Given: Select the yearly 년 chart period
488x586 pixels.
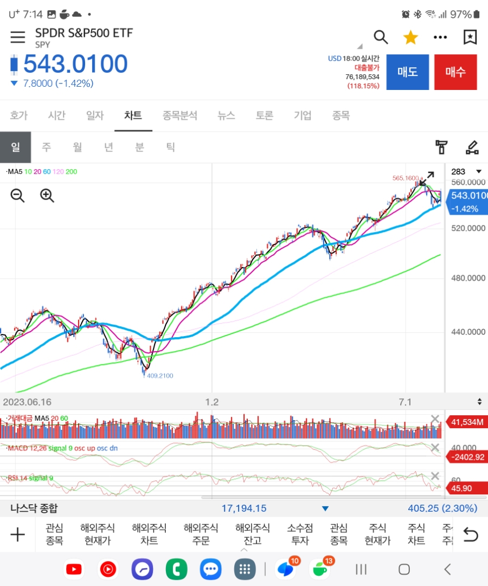Looking at the screenshot, I should pos(108,147).
